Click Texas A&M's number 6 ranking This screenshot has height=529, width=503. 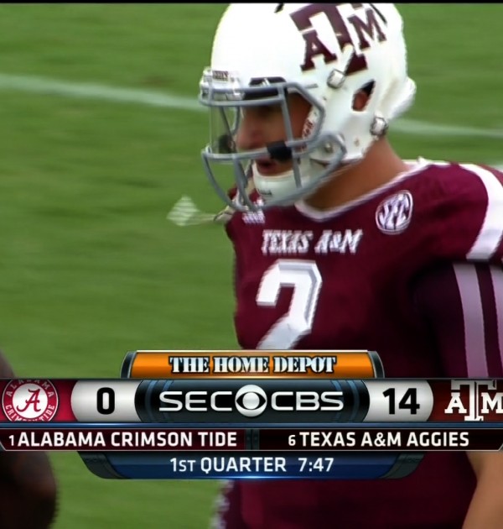click(292, 440)
